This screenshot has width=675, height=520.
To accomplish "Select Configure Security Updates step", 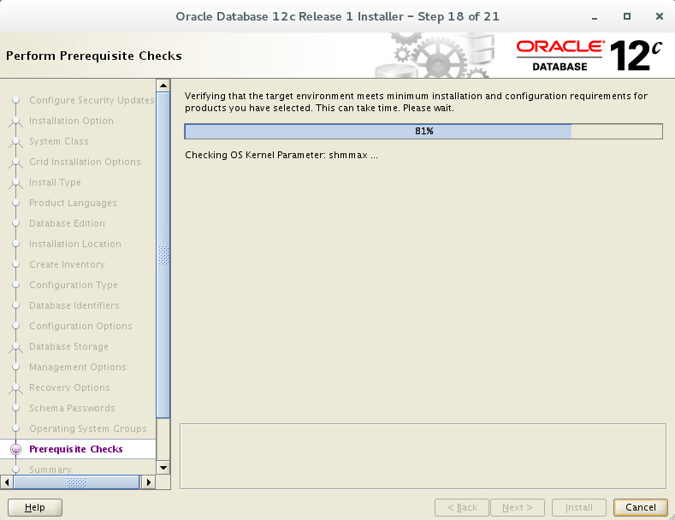I will point(92,100).
